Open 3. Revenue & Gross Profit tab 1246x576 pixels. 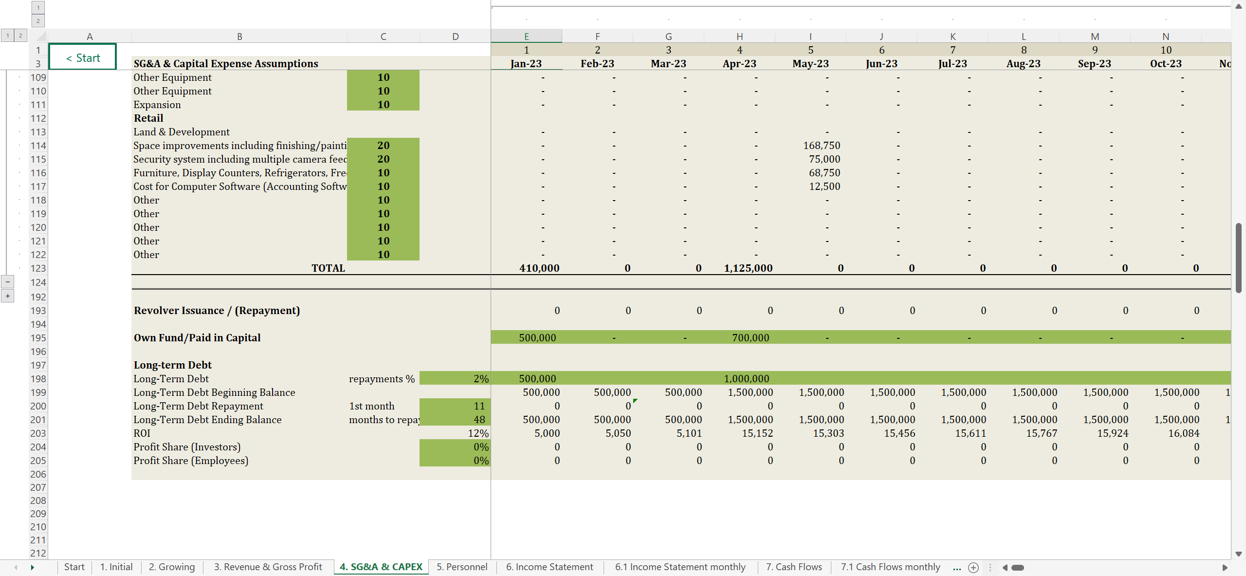(x=268, y=567)
